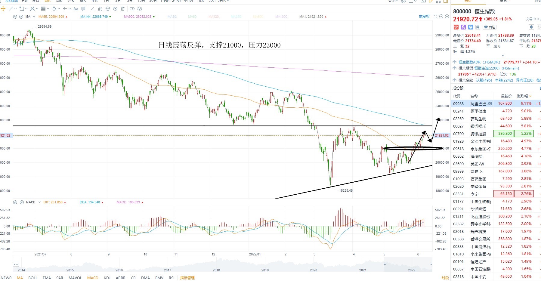The image size is (541, 281).
Task: Open 恒指主连(2206) futures link
Action: tap(487, 68)
